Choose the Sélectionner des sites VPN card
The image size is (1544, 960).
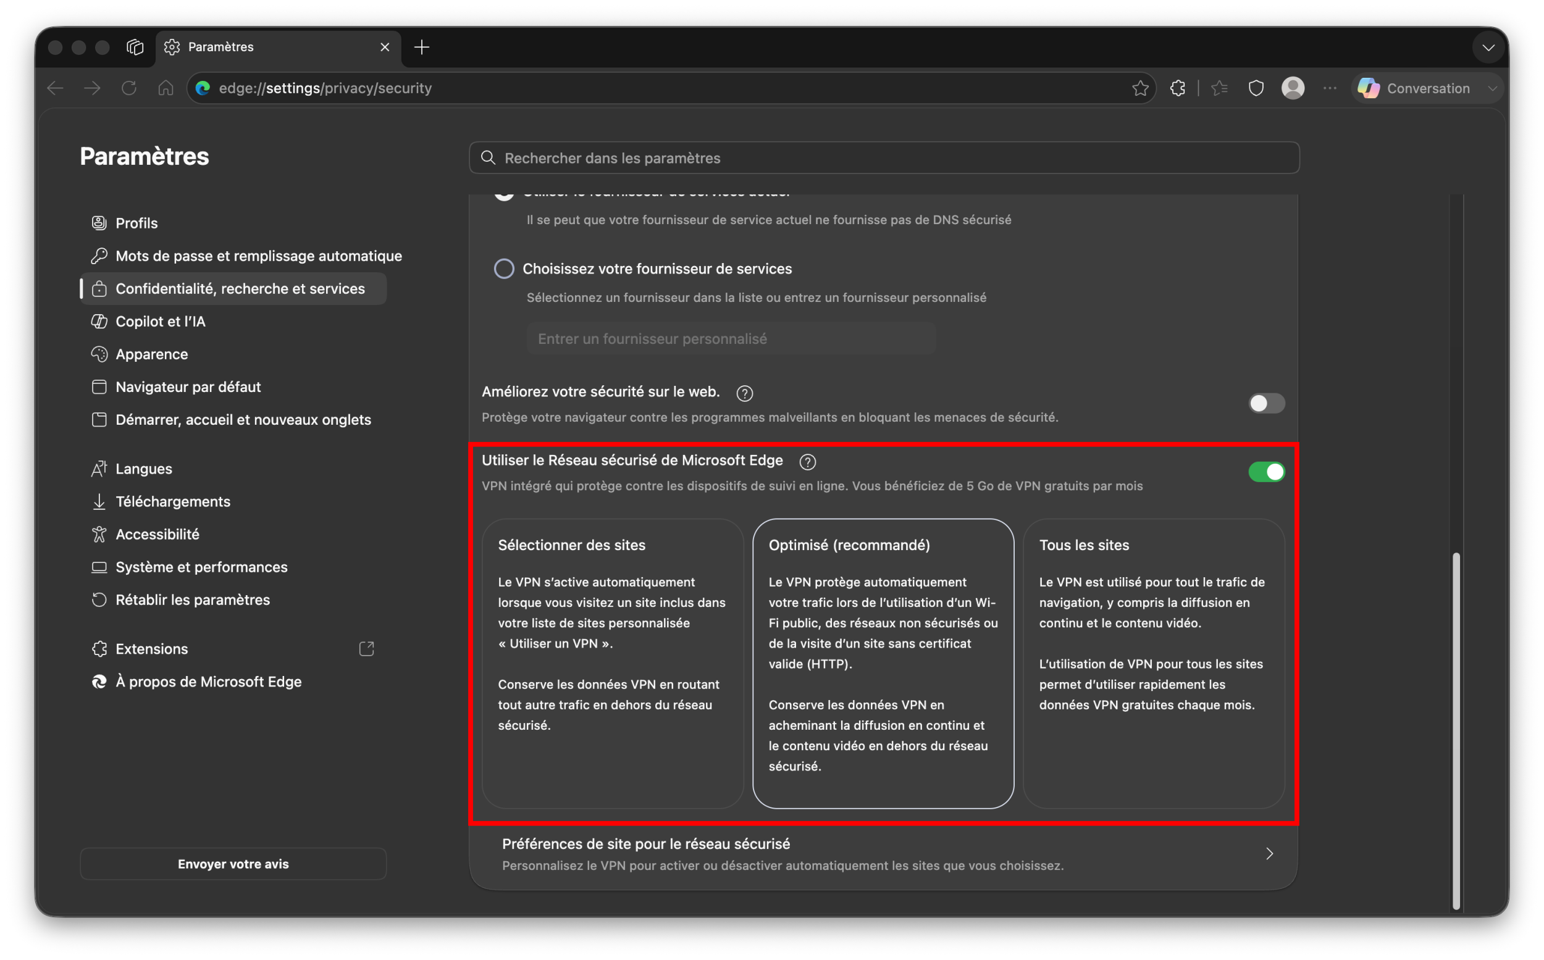click(612, 664)
